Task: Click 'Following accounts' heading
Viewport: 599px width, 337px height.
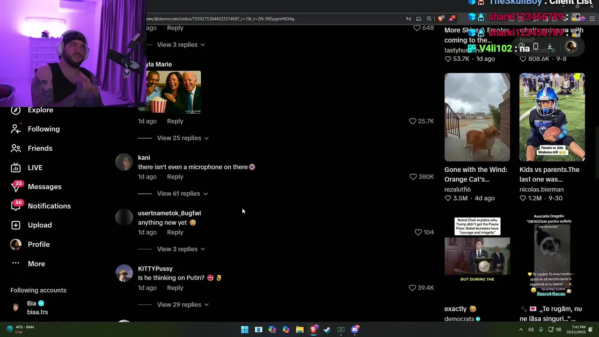Action: [x=38, y=290]
